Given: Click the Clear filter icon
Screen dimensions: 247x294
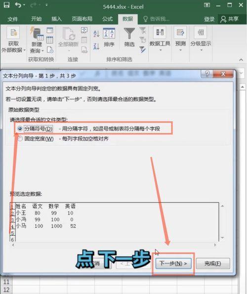Looking at the screenshot, I should pyautogui.click(x=143, y=30).
